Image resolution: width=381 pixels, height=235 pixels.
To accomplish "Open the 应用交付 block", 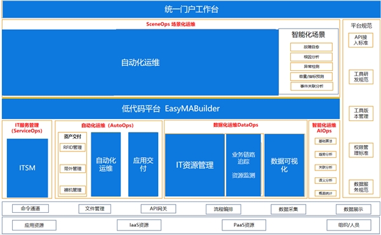I will 143,164.
